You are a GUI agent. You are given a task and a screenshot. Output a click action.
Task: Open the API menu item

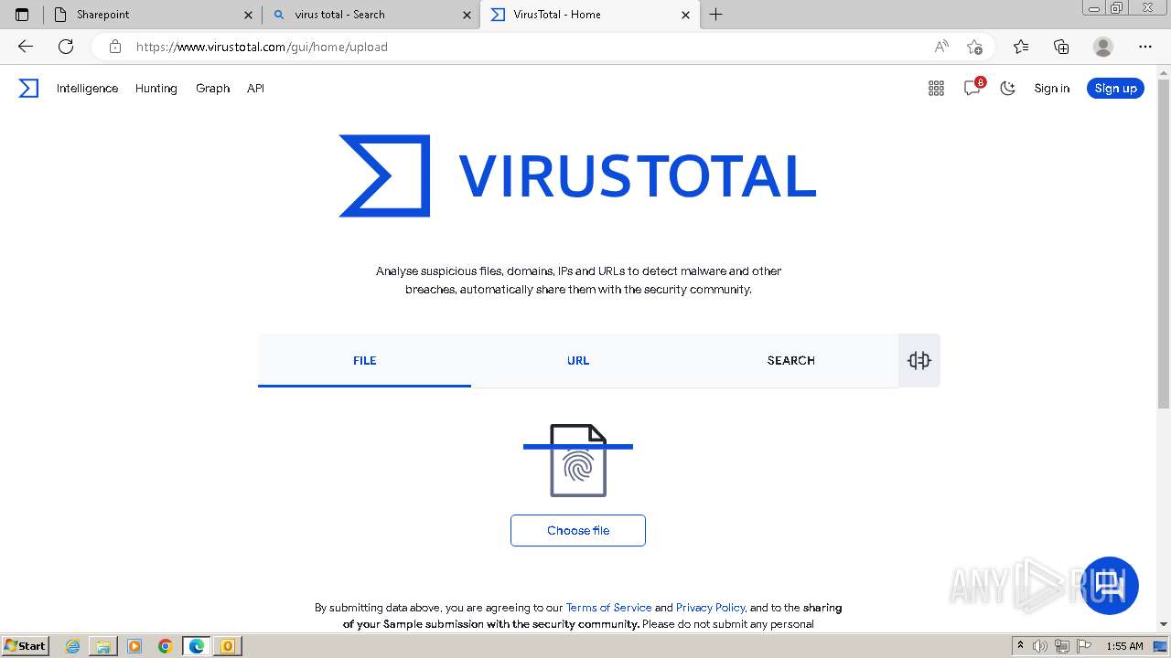tap(255, 89)
